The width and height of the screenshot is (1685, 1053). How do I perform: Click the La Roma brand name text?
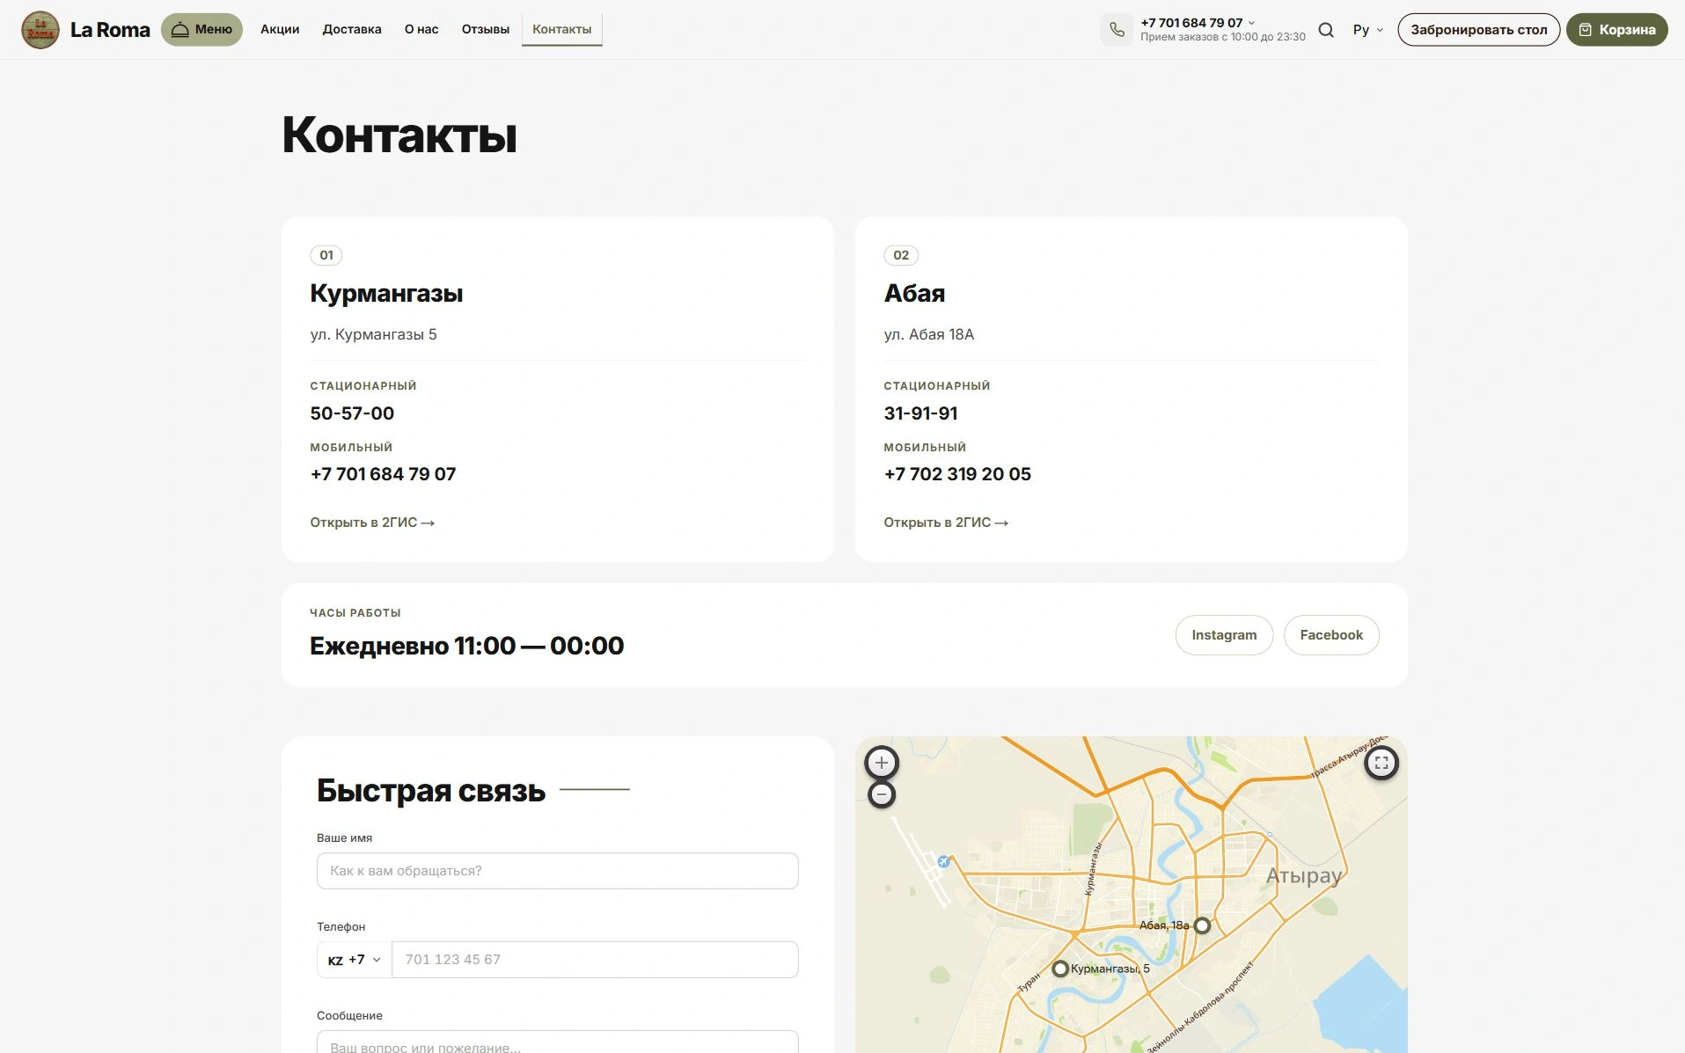pos(110,30)
